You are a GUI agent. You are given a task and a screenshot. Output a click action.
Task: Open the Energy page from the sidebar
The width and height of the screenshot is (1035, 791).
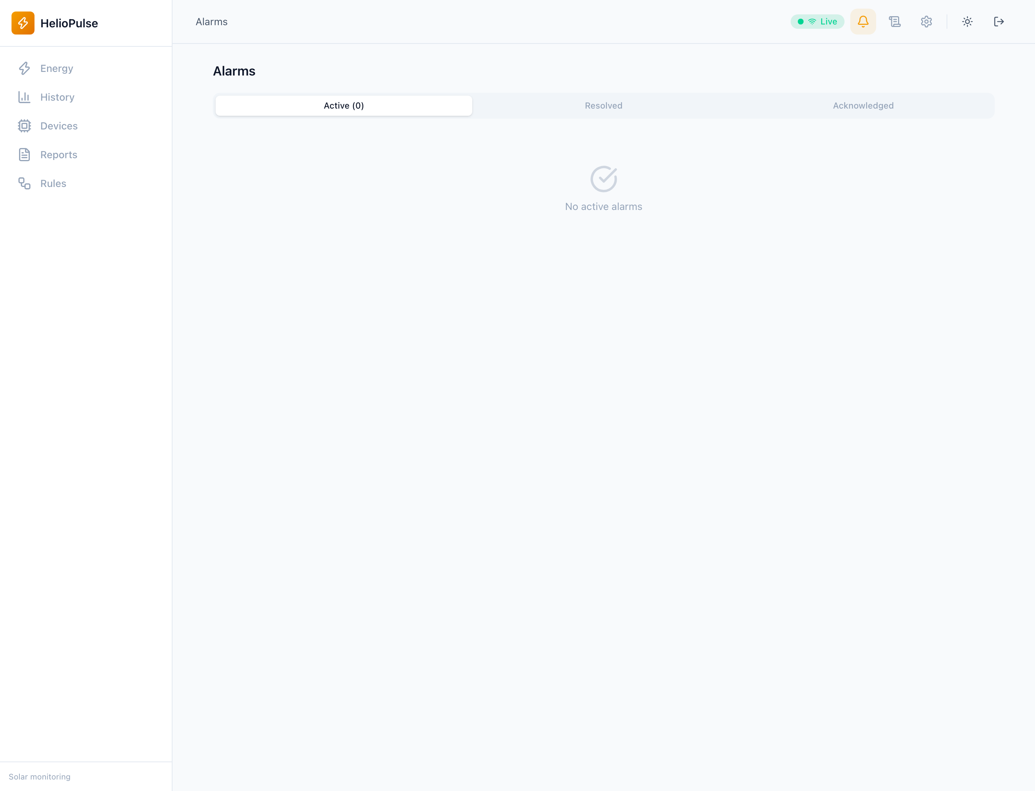tap(86, 68)
